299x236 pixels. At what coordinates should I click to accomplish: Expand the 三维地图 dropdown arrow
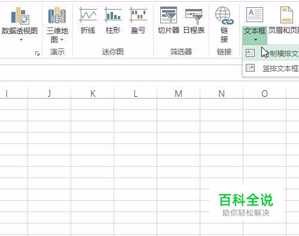[62, 40]
